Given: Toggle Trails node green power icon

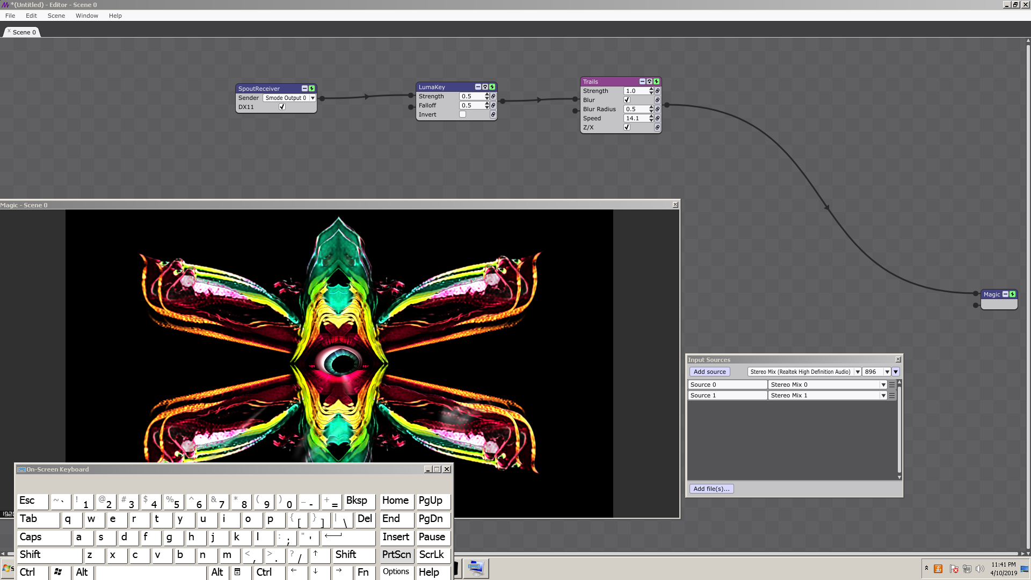Looking at the screenshot, I should coord(656,82).
